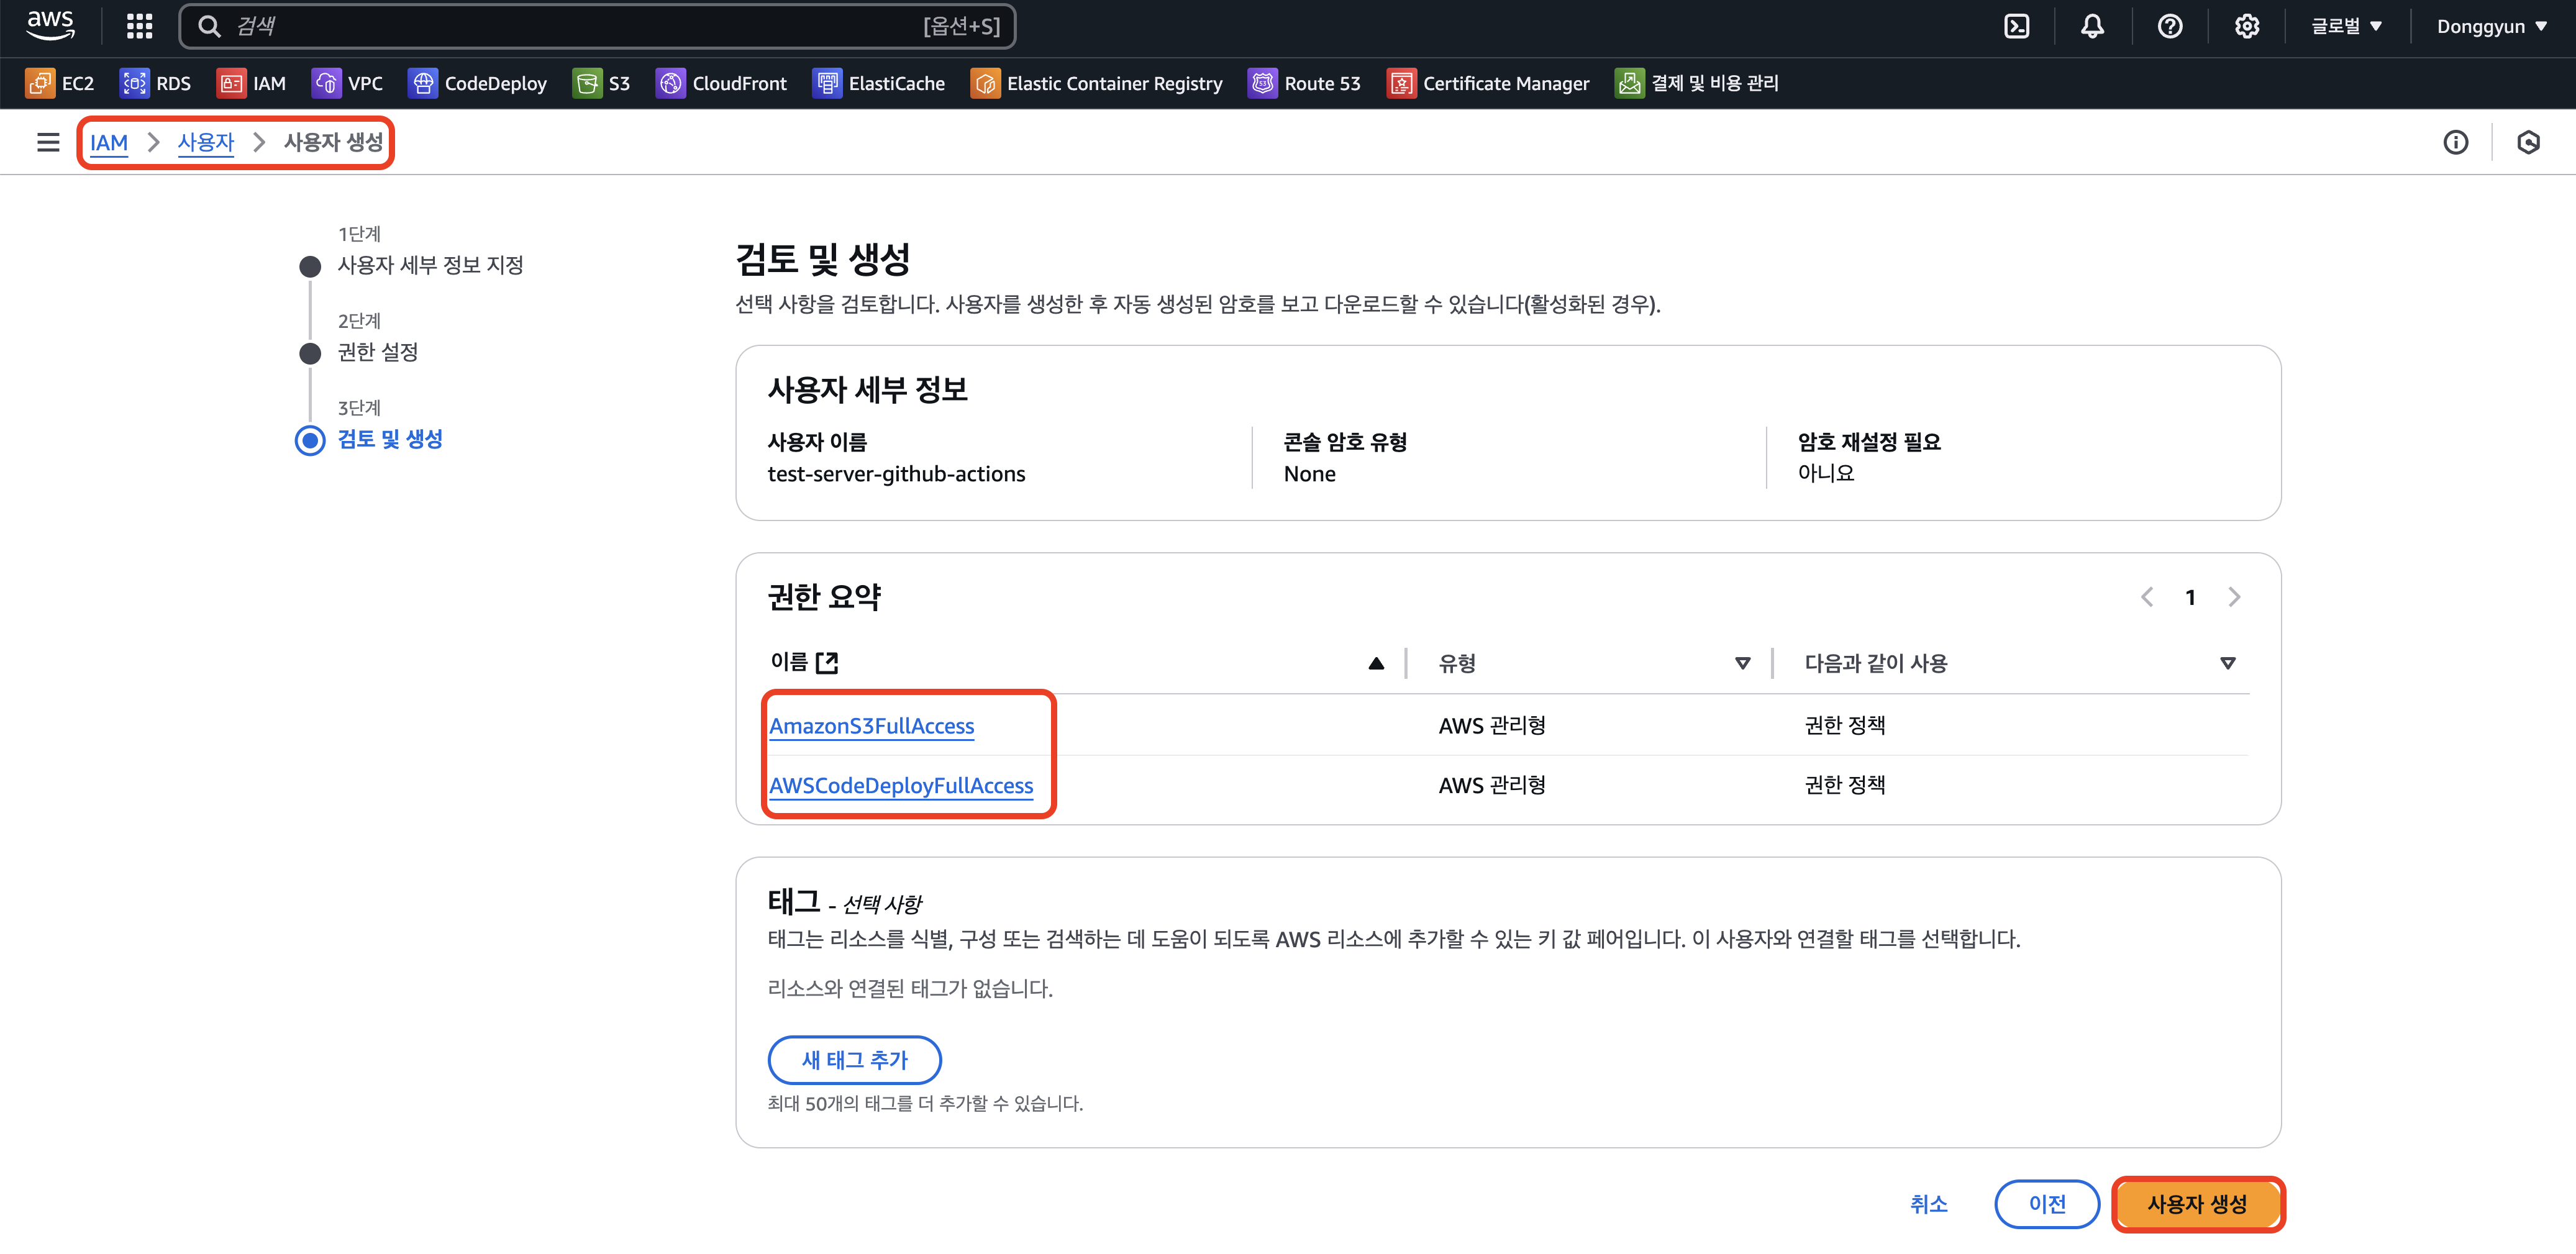Sort by 유형 column arrow
Viewport: 2576px width, 1254px height.
[x=1742, y=663]
